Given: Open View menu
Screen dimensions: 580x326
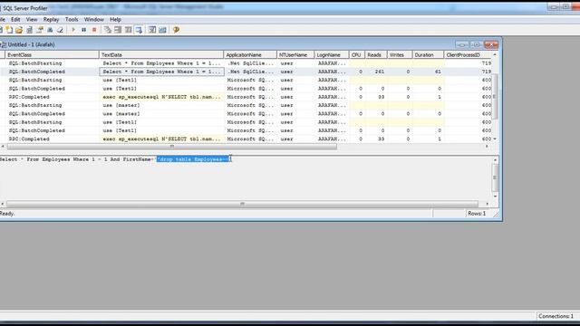Looking at the screenshot, I should (x=32, y=19).
